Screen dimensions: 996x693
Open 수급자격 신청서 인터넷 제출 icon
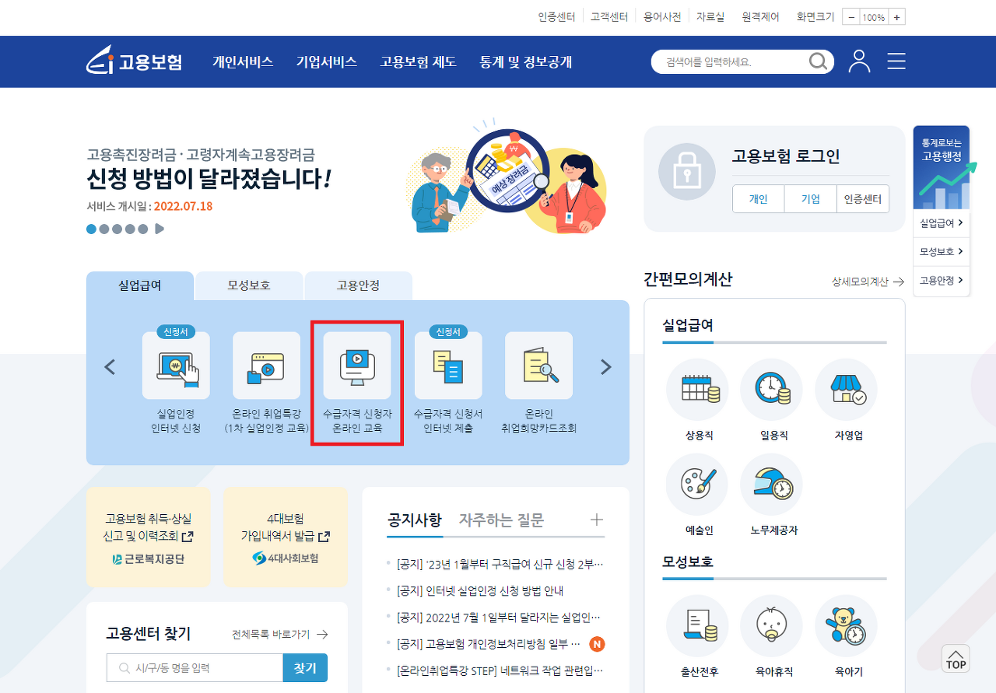448,366
